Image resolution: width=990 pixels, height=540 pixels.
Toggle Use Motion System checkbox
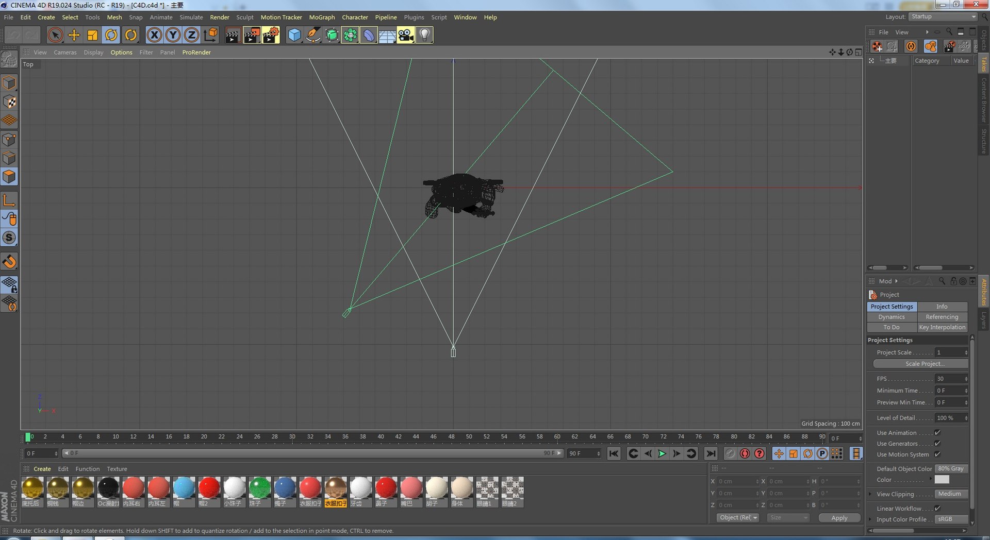point(937,454)
